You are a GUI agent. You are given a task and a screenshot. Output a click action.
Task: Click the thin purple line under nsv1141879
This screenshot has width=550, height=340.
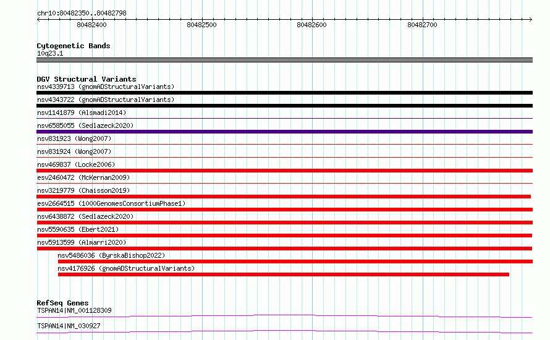tap(284, 119)
